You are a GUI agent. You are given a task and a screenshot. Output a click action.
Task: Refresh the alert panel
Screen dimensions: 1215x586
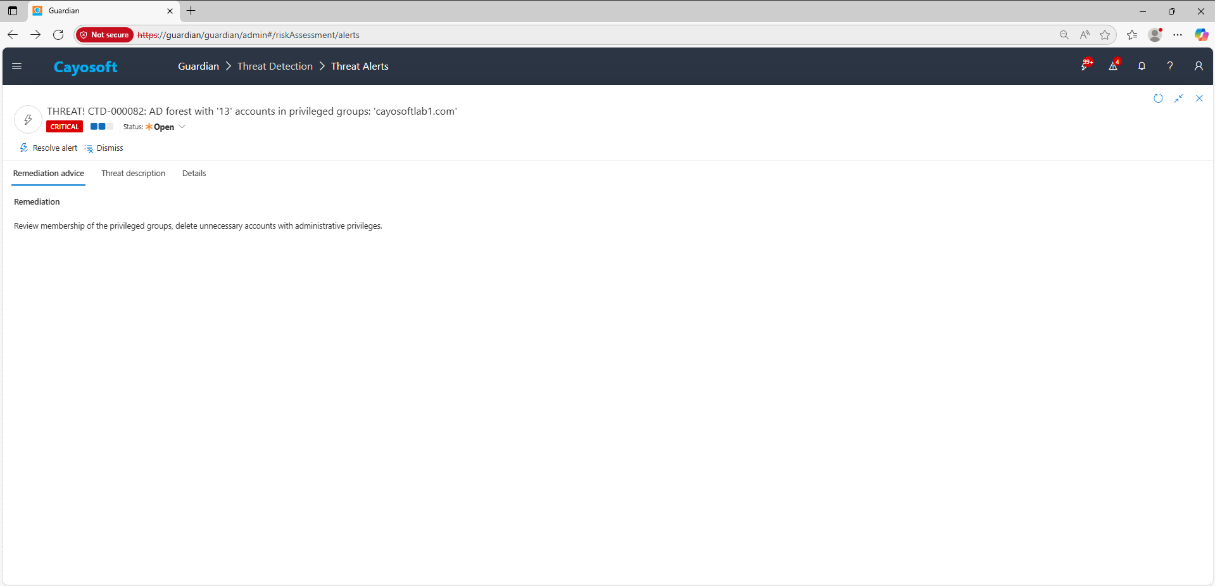[1158, 98]
